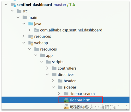This screenshot has width=131, height=112.
Task: Select the sentinel-dashboard project name
Action: coord(34,5)
